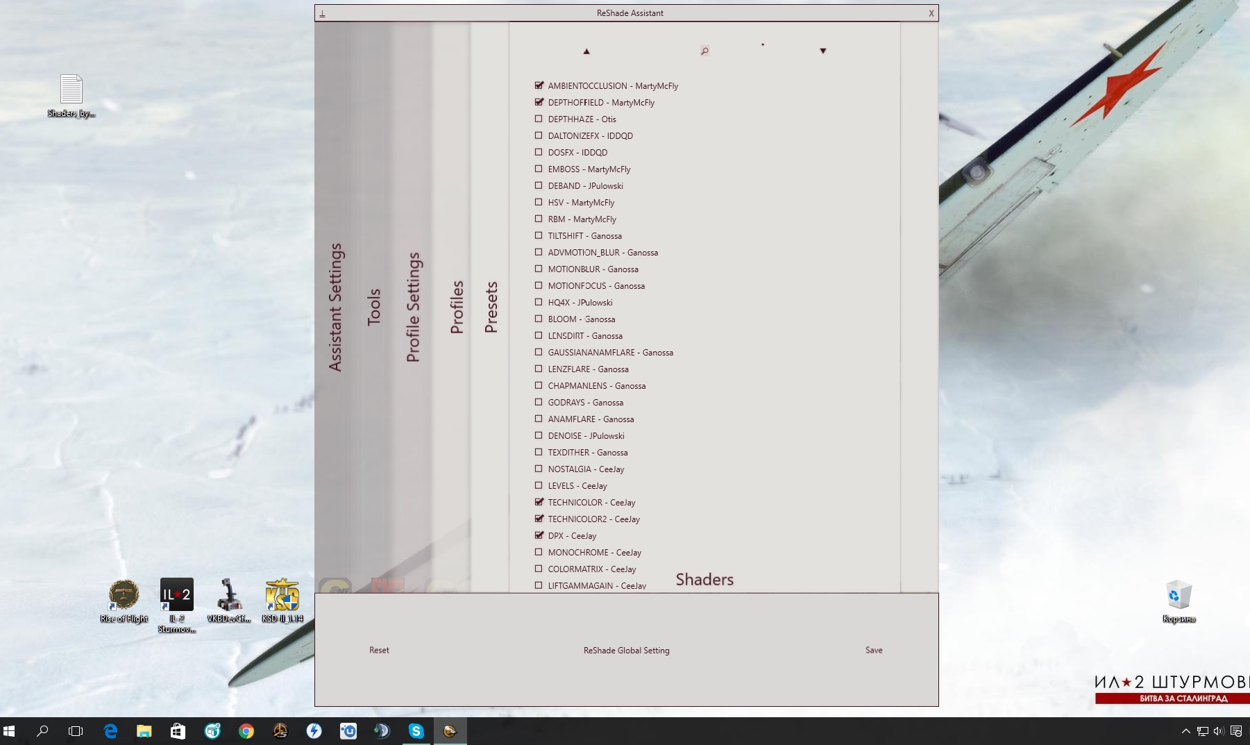
Task: Enable BLOOM - Ganossa checkbox
Action: [x=539, y=319]
